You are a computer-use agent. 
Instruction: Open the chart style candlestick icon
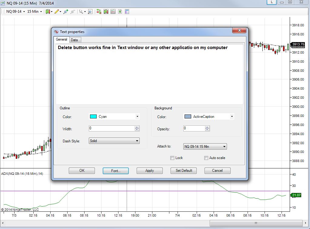coord(48,12)
